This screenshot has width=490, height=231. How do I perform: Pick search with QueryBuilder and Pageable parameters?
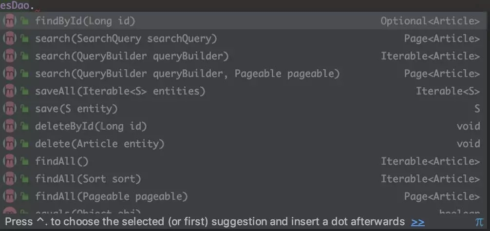(243, 74)
